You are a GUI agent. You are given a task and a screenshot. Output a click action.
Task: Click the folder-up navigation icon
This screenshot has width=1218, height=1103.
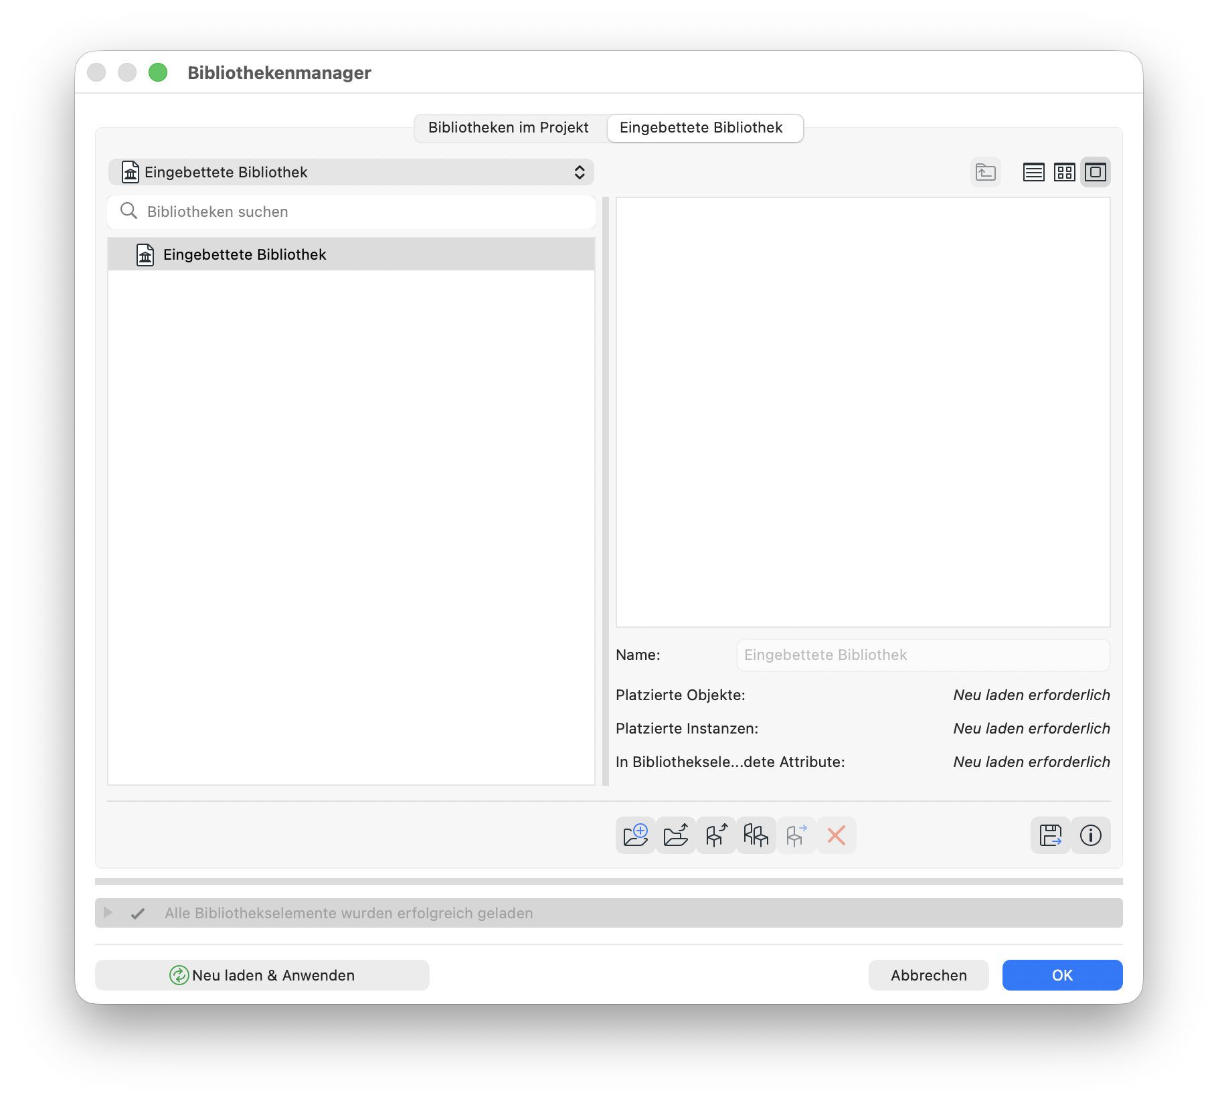tap(986, 173)
